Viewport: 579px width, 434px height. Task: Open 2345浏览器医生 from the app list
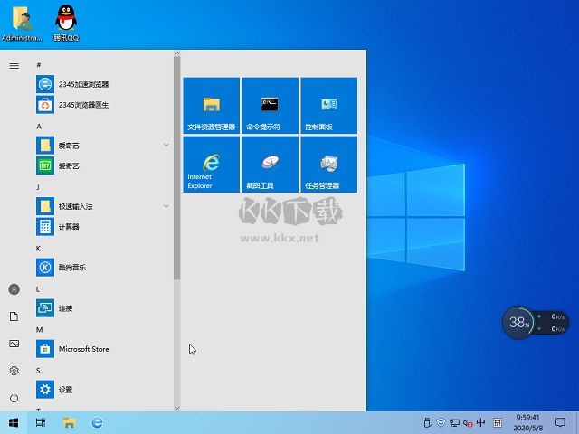point(103,105)
